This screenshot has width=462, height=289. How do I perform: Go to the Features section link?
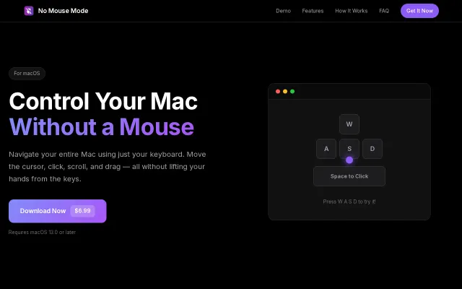(x=313, y=11)
